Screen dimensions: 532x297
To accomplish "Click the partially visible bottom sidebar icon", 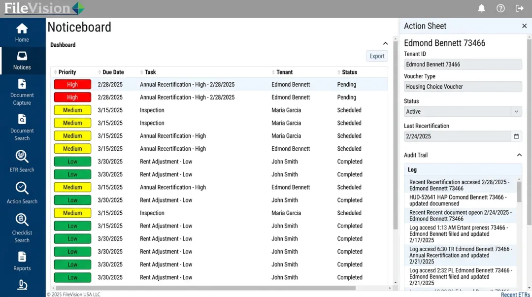I will [x=22, y=285].
